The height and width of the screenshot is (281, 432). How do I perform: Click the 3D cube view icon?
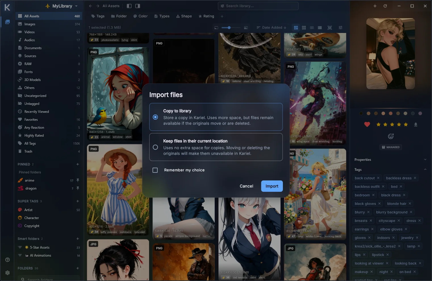coord(330,28)
